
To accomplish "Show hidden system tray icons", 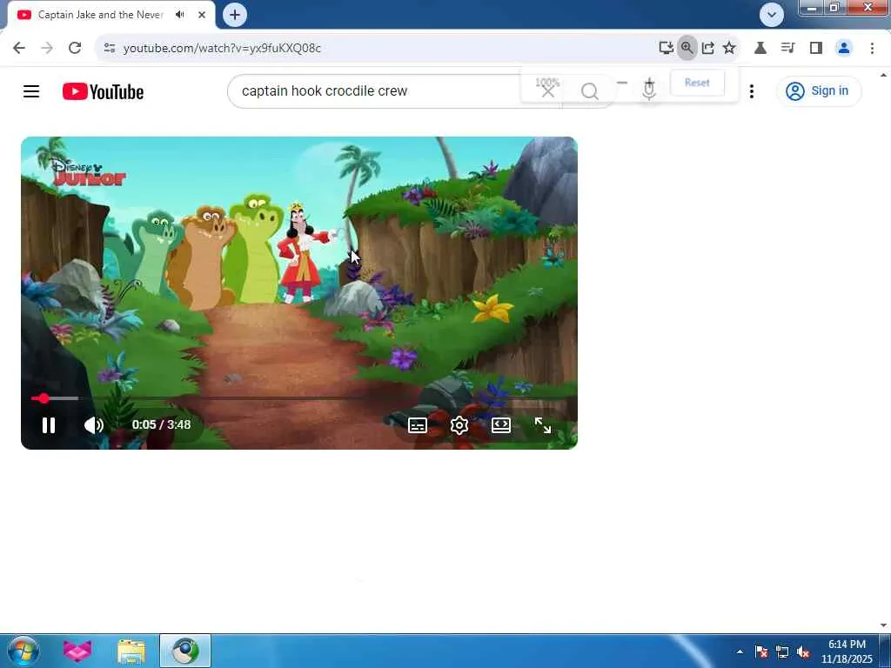I will click(740, 651).
